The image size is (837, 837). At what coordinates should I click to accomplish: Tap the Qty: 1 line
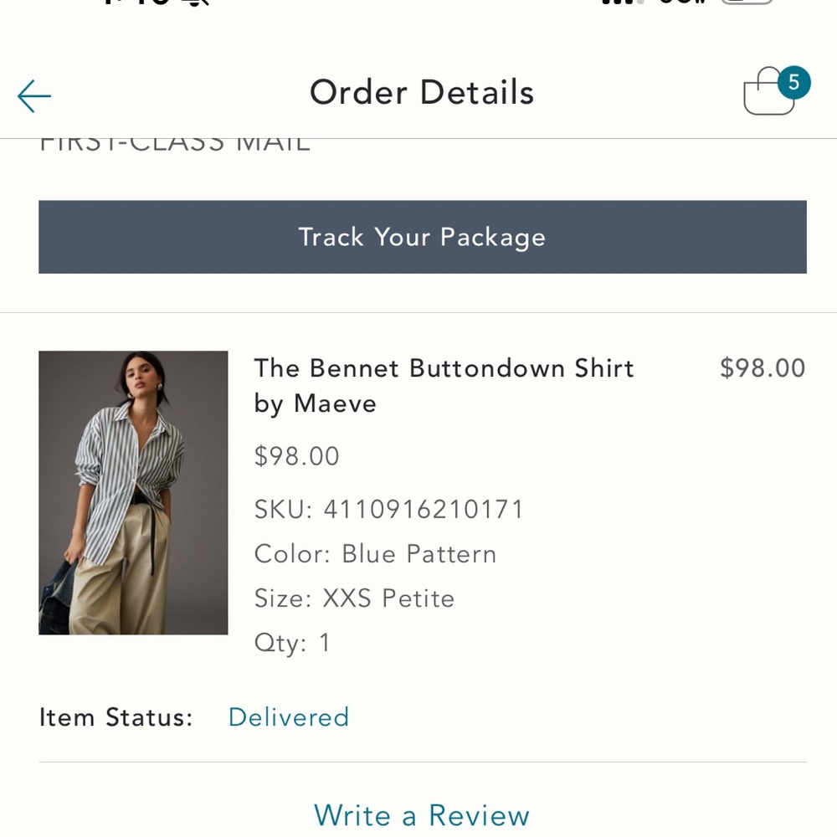tap(290, 642)
